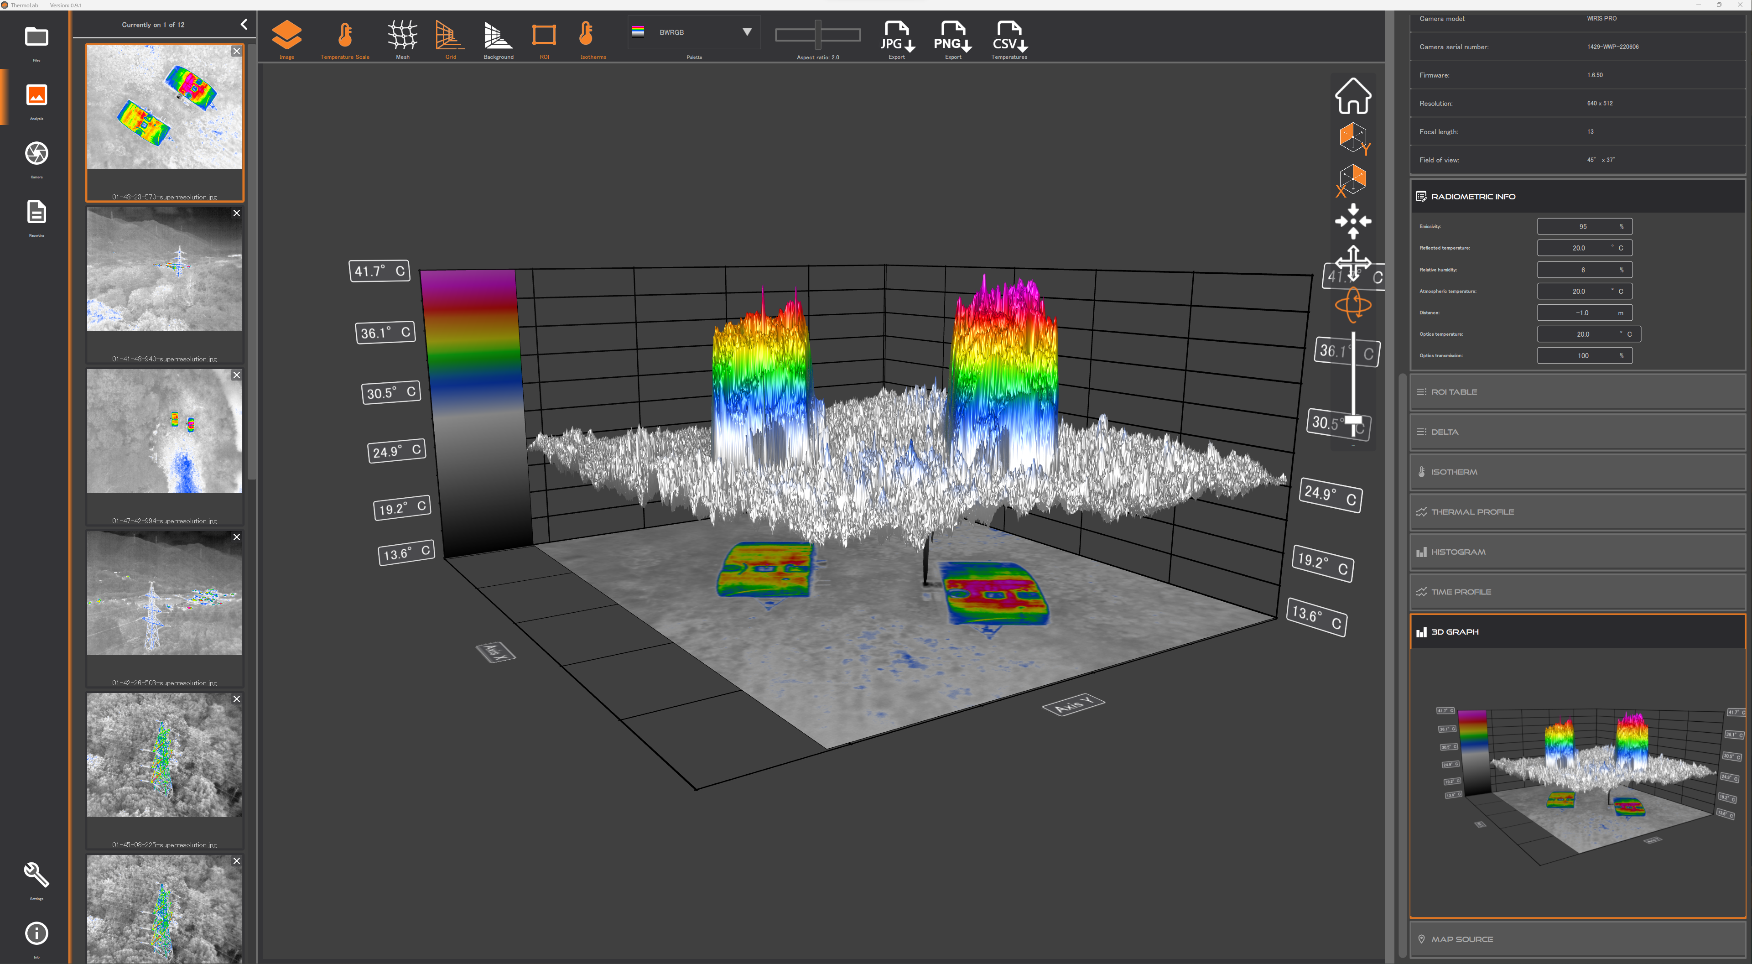Image resolution: width=1752 pixels, height=964 pixels.
Task: Adjust the aspect ratio slider
Action: point(818,34)
